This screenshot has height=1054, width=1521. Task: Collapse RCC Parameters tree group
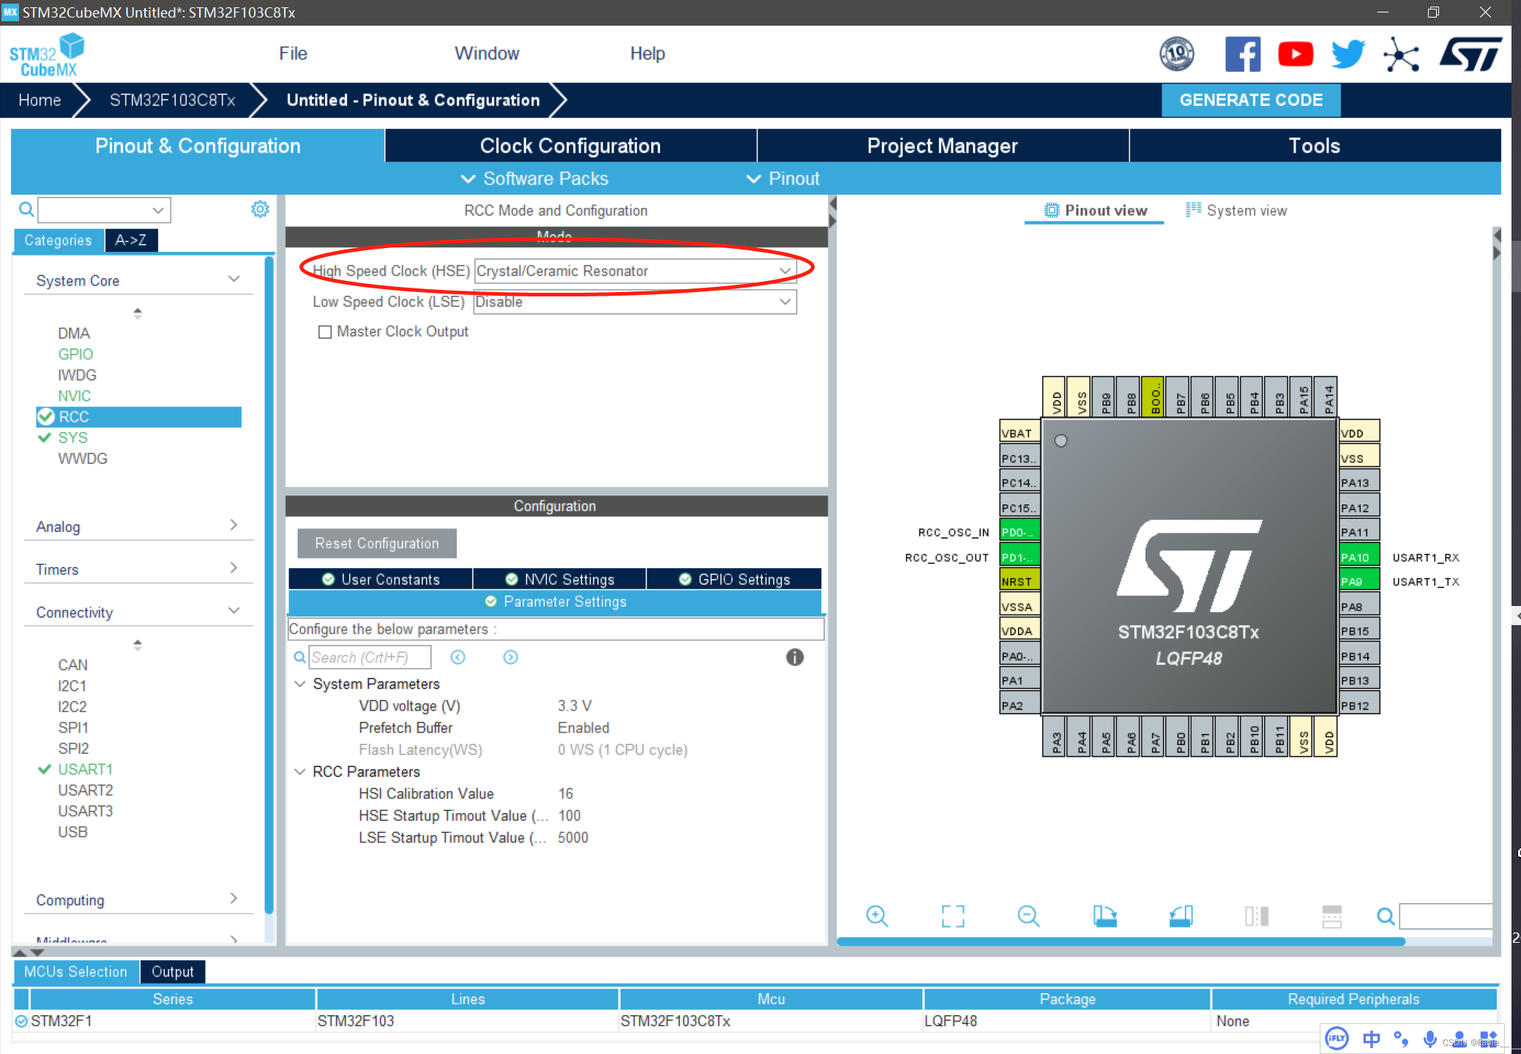(300, 771)
